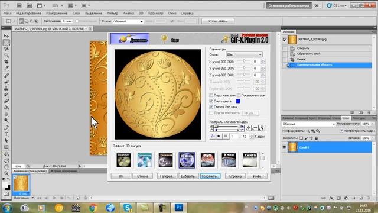Choose the 'Куб' effect thumbnail

coord(207,160)
